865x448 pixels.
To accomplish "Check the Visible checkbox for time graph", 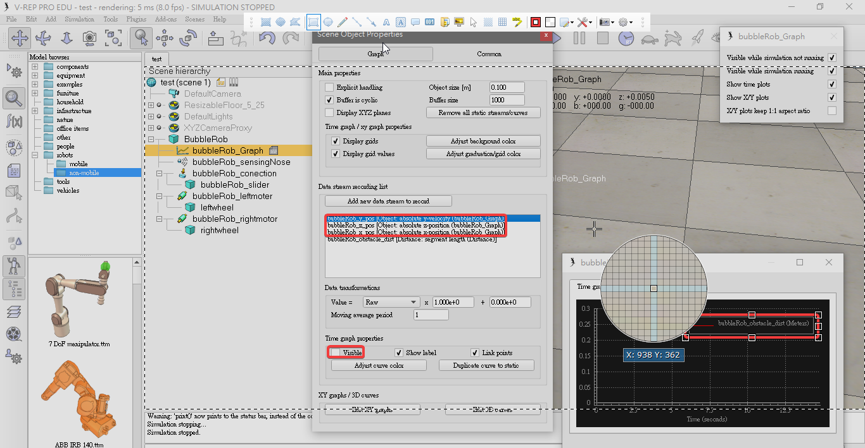I will tap(336, 353).
